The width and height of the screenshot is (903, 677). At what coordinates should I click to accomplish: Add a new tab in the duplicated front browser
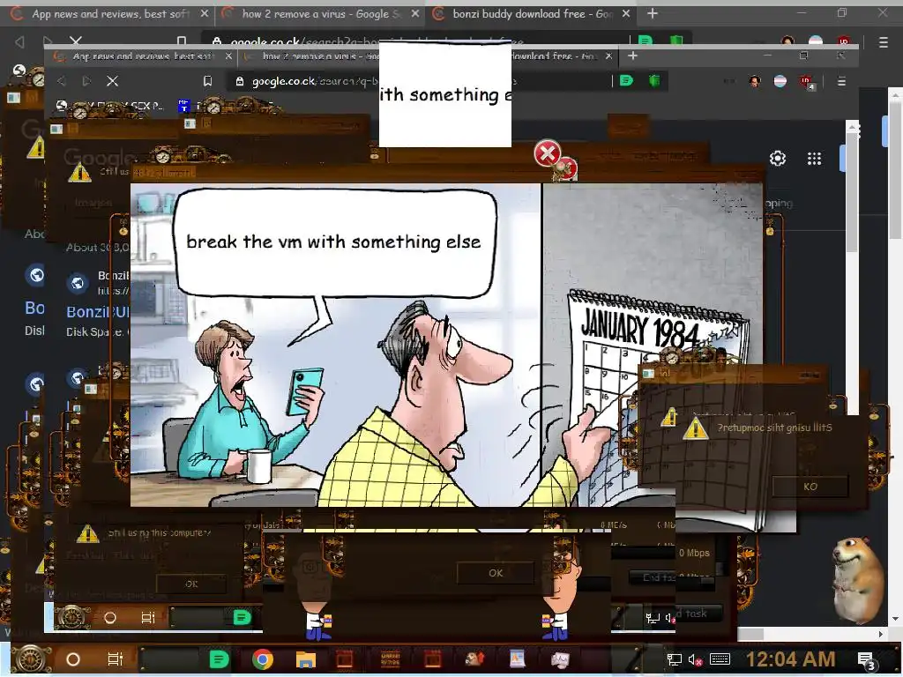tap(632, 56)
